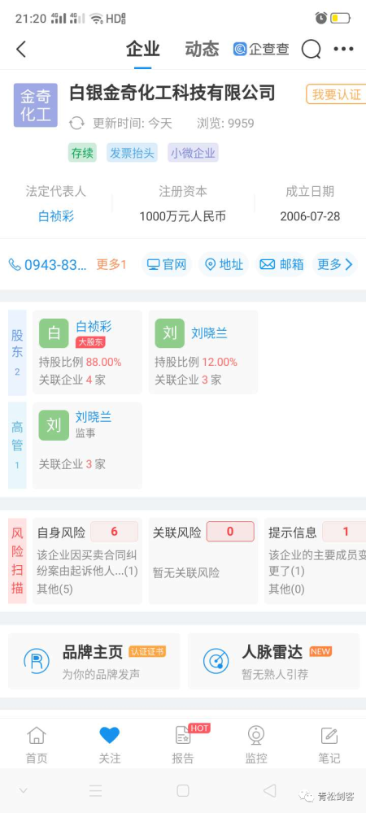Open shareholder 刘晓兰 card
This screenshot has width=366, height=813.
(203, 352)
